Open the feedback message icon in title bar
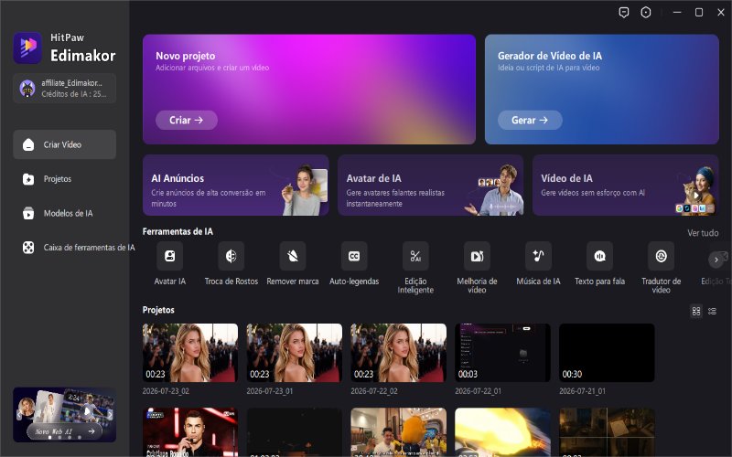This screenshot has width=732, height=457. point(624,13)
